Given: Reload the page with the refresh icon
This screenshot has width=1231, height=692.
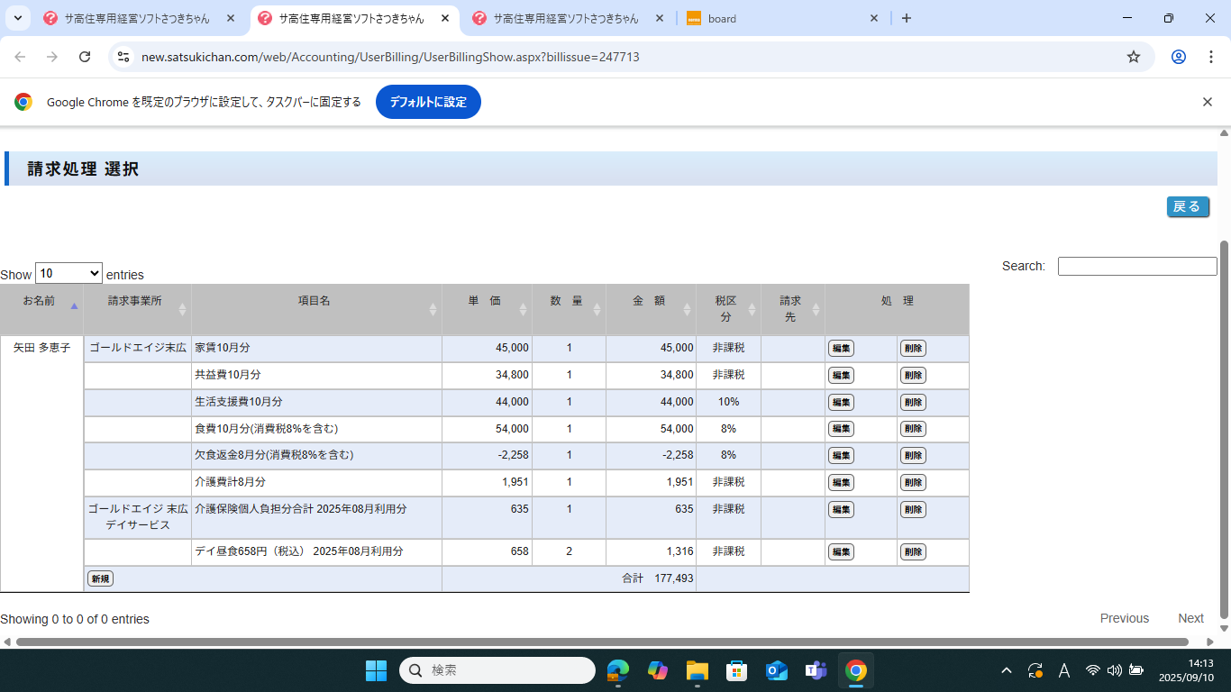Looking at the screenshot, I should click(x=85, y=57).
